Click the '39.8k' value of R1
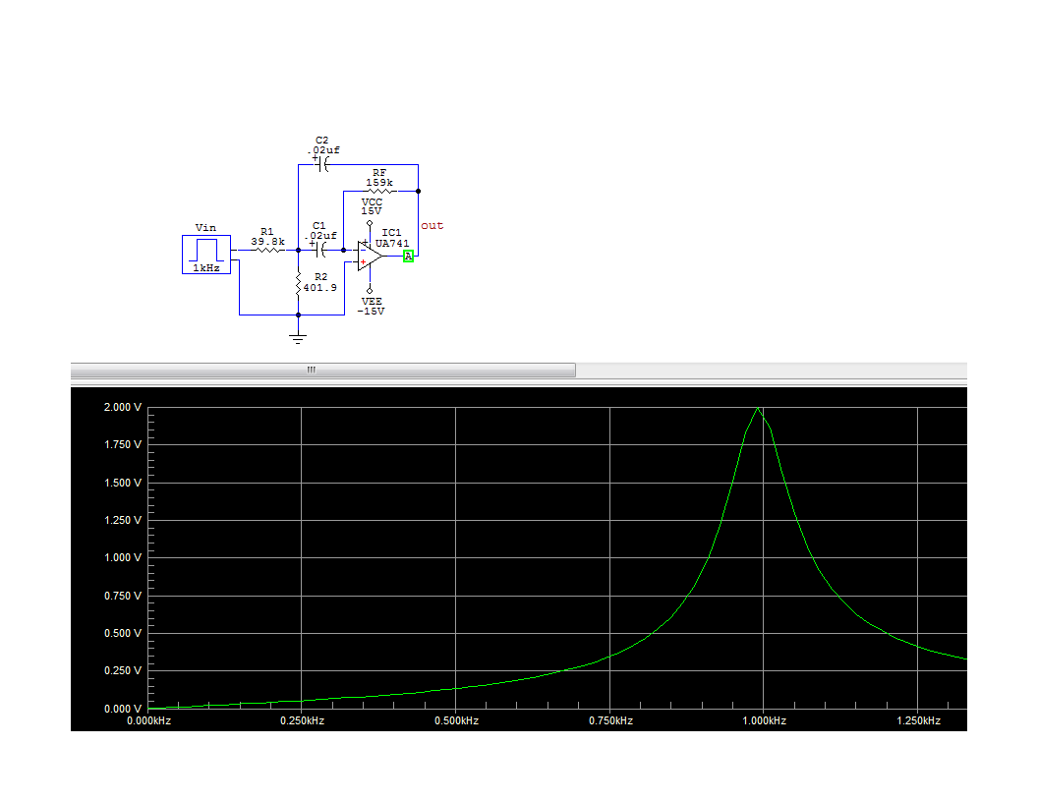 pyautogui.click(x=267, y=242)
